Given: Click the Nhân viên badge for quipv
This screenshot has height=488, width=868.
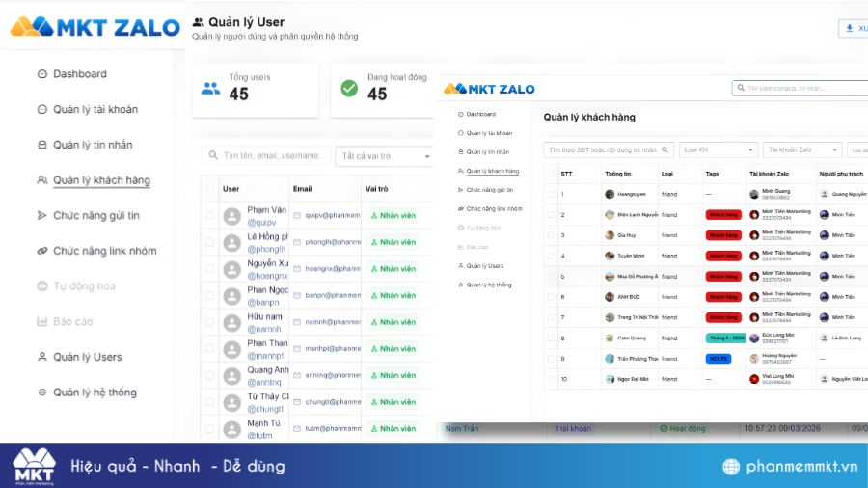Looking at the screenshot, I should coord(393,216).
